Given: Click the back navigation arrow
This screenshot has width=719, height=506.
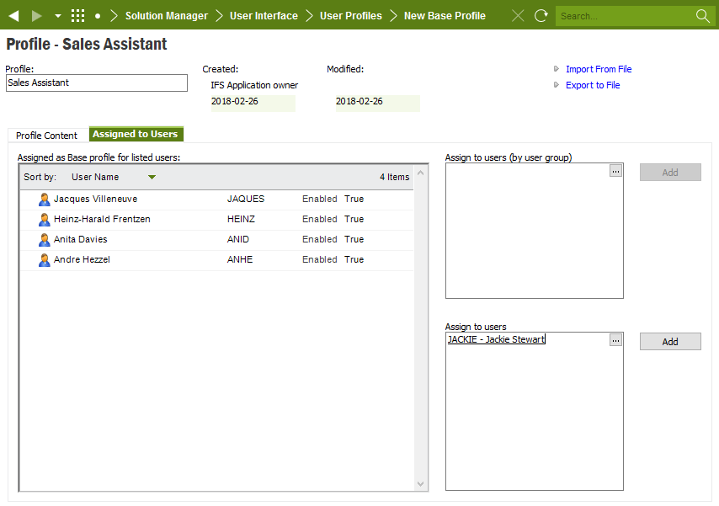Looking at the screenshot, I should [x=13, y=16].
